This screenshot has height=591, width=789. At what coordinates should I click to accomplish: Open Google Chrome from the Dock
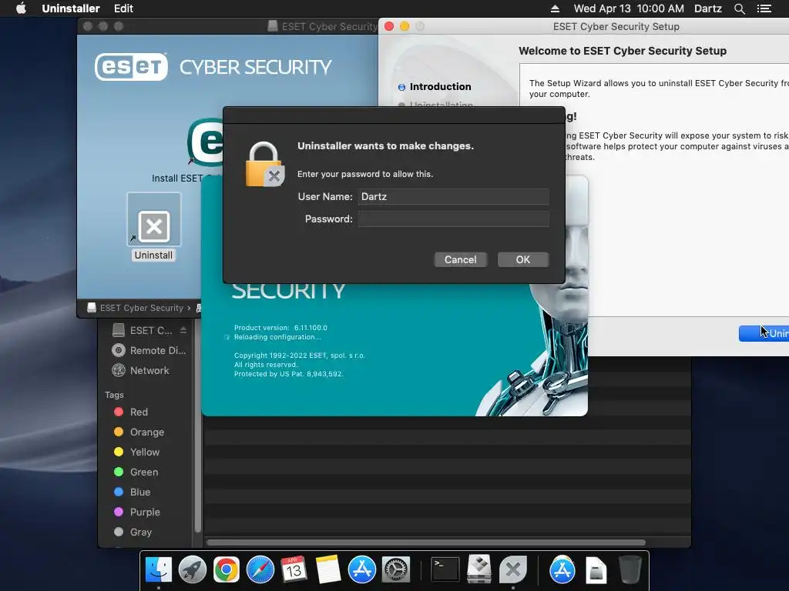(227, 570)
